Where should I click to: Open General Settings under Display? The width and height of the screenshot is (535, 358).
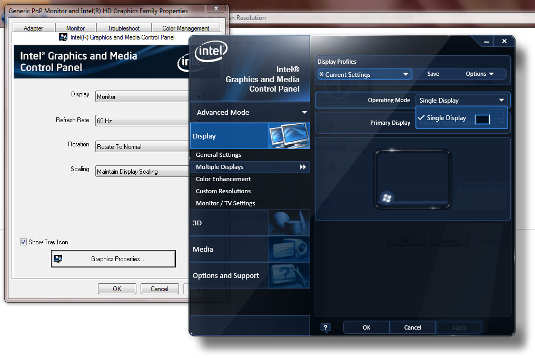219,155
